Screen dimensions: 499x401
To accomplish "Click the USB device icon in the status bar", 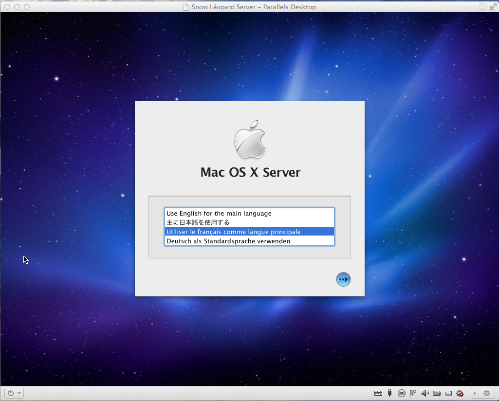I will click(x=390, y=393).
